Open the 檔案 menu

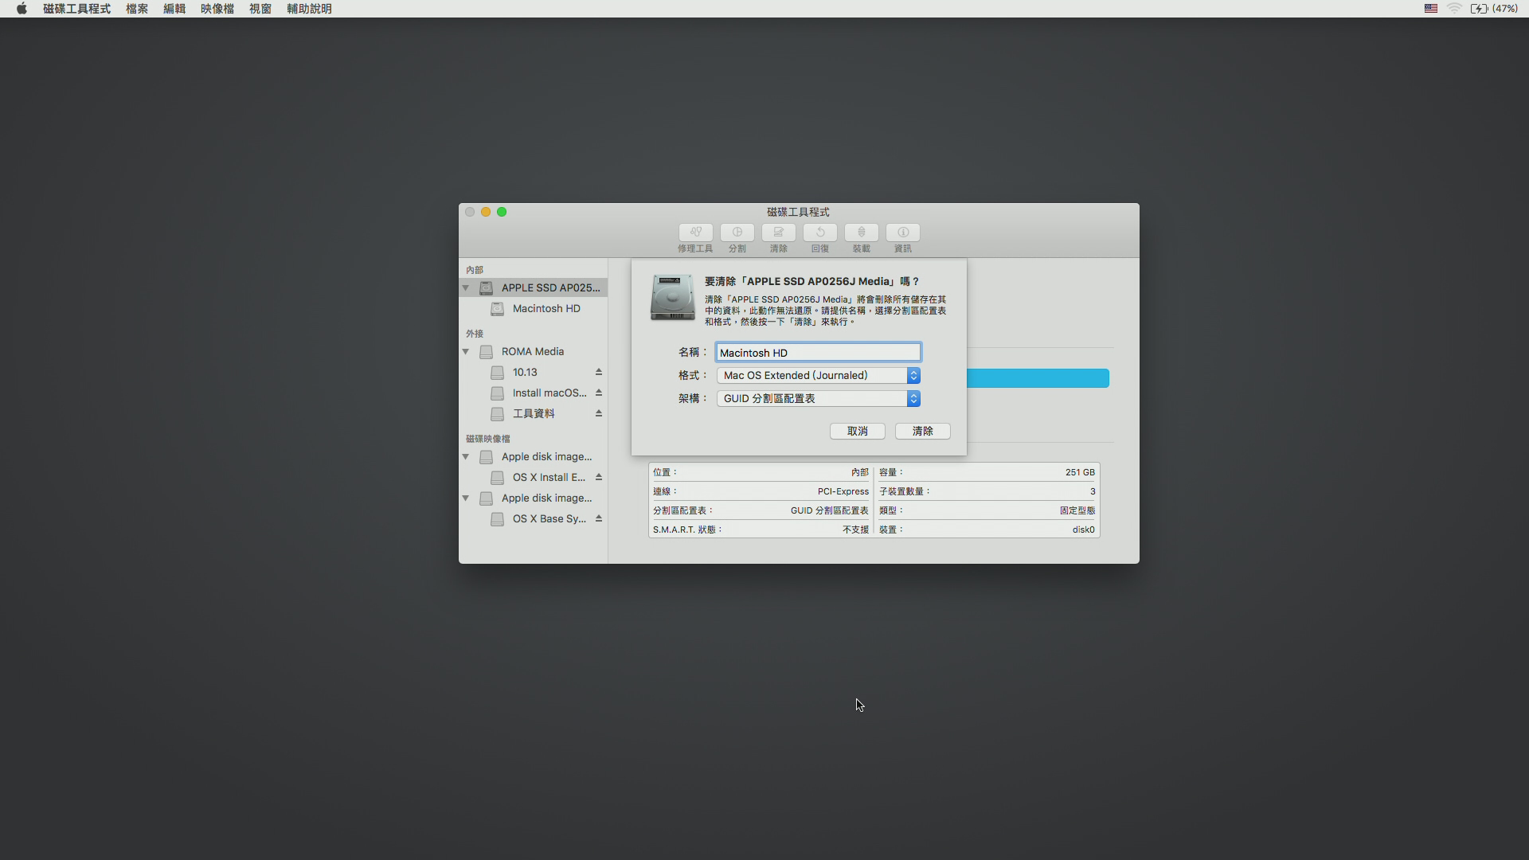point(137,9)
